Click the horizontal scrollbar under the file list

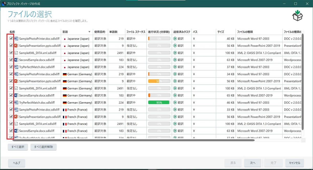tap(133, 140)
